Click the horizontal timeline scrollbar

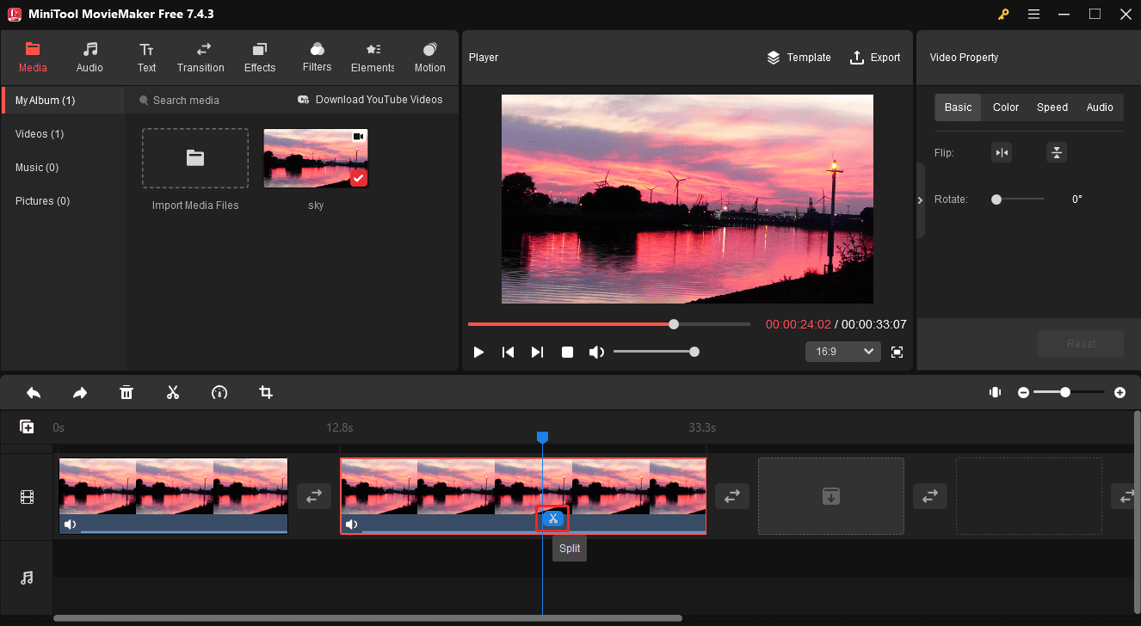(x=367, y=618)
